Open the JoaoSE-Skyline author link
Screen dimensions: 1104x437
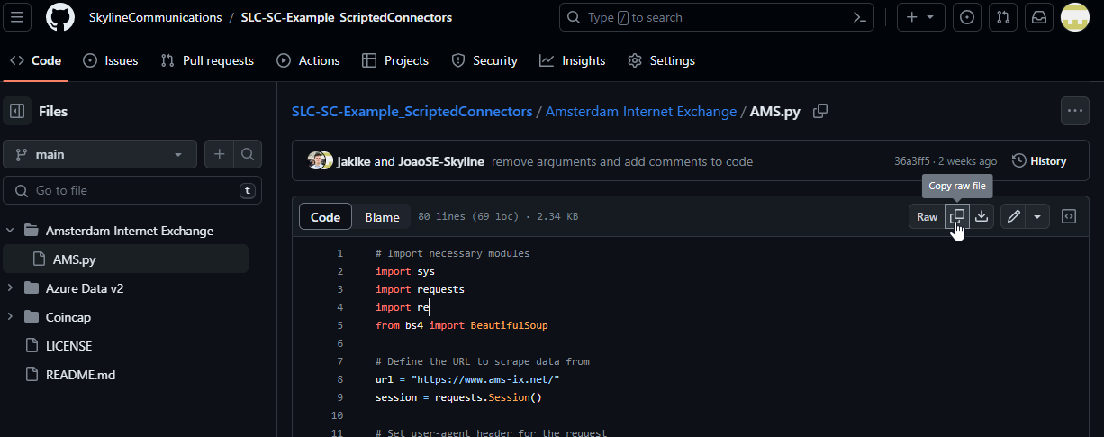click(441, 161)
